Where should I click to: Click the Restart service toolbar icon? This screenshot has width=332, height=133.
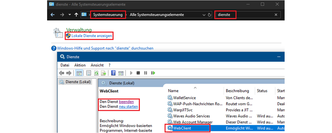(153, 73)
